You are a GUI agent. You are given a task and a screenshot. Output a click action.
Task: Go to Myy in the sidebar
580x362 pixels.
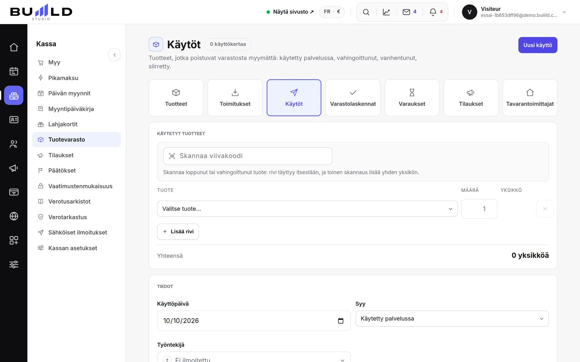coord(77,62)
